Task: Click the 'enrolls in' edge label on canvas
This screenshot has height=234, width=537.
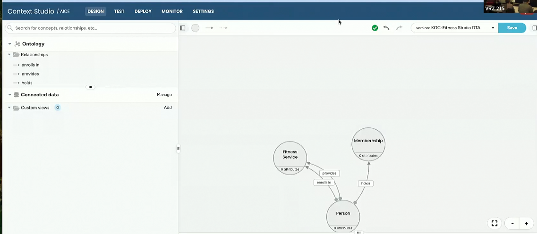Action: pyautogui.click(x=324, y=183)
